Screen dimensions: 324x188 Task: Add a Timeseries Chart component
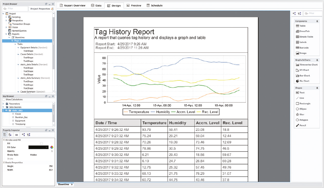(x=308, y=65)
